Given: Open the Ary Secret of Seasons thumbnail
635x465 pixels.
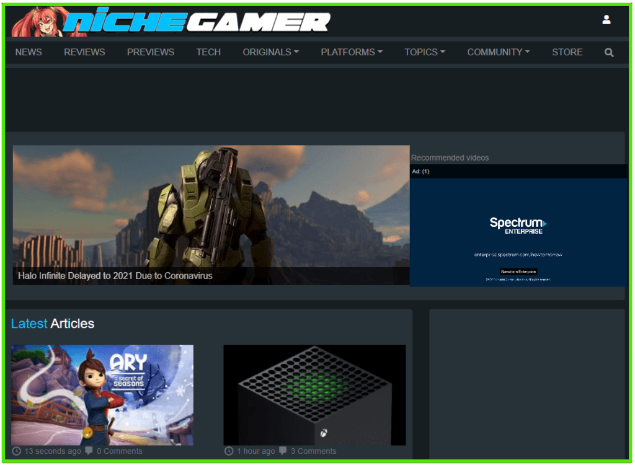Looking at the screenshot, I should (x=102, y=395).
